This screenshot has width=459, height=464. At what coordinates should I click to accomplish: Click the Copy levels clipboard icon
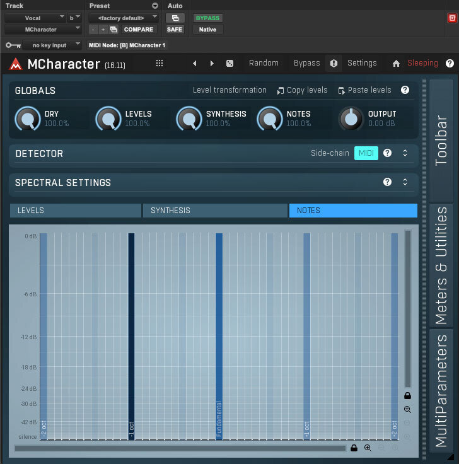click(x=280, y=91)
